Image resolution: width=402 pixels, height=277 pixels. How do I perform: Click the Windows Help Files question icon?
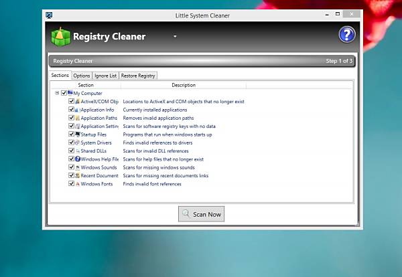[x=78, y=159]
